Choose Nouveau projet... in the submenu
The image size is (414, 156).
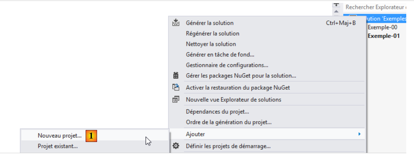tap(60, 136)
